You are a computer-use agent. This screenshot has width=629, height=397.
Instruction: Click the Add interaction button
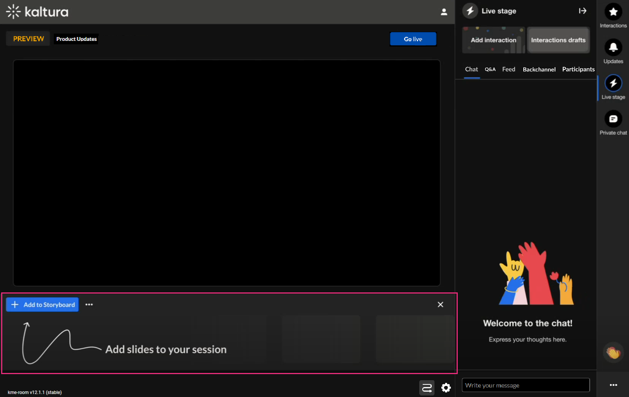point(493,40)
